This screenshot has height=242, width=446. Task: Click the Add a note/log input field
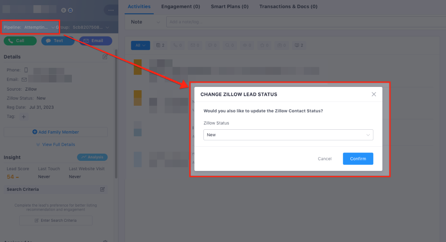click(306, 22)
